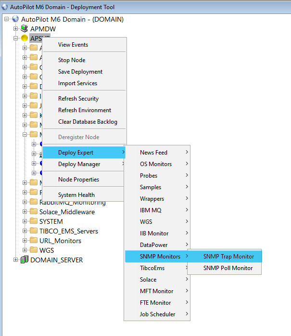The width and height of the screenshot is (291, 336).
Task: Select the SYSTEM tree label
Action: (x=51, y=221)
